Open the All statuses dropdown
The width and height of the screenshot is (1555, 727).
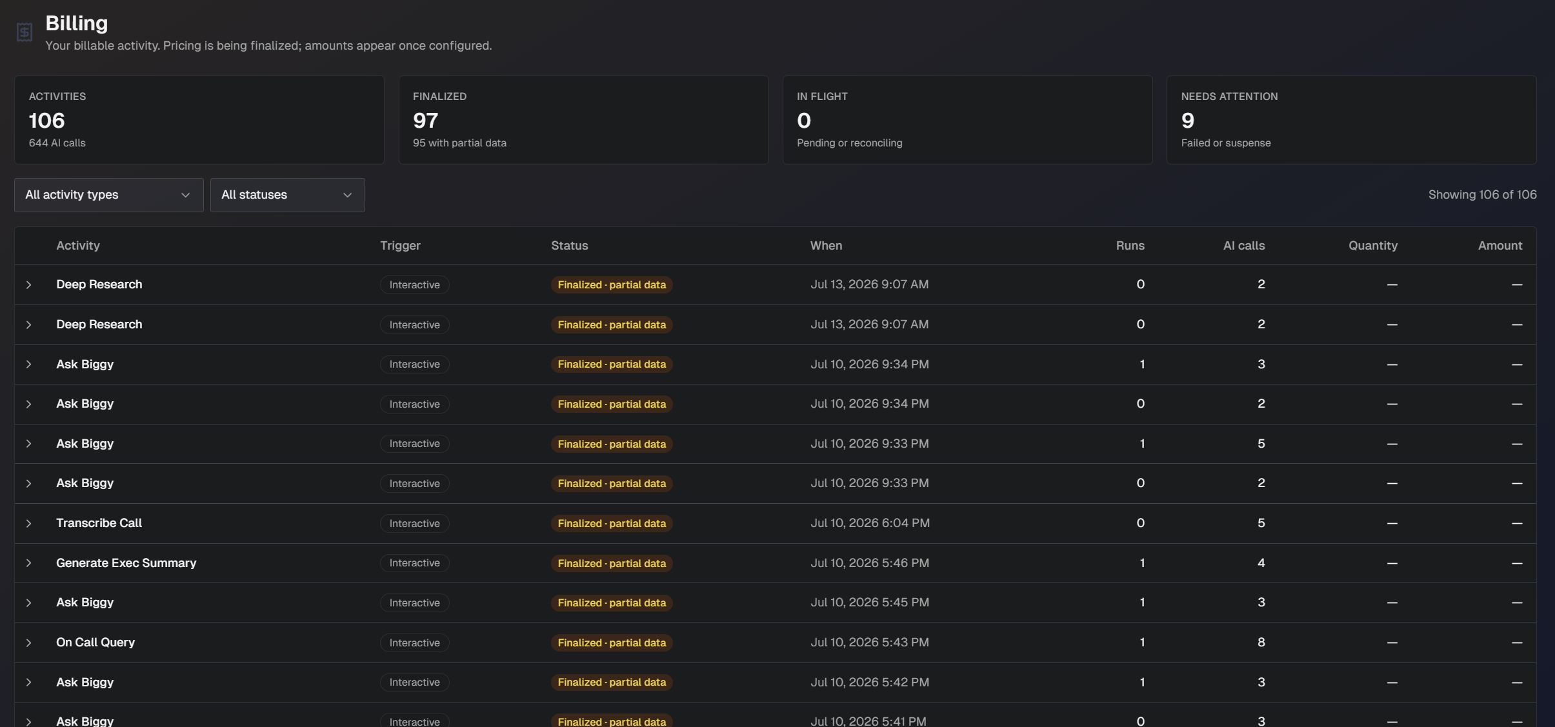click(287, 195)
